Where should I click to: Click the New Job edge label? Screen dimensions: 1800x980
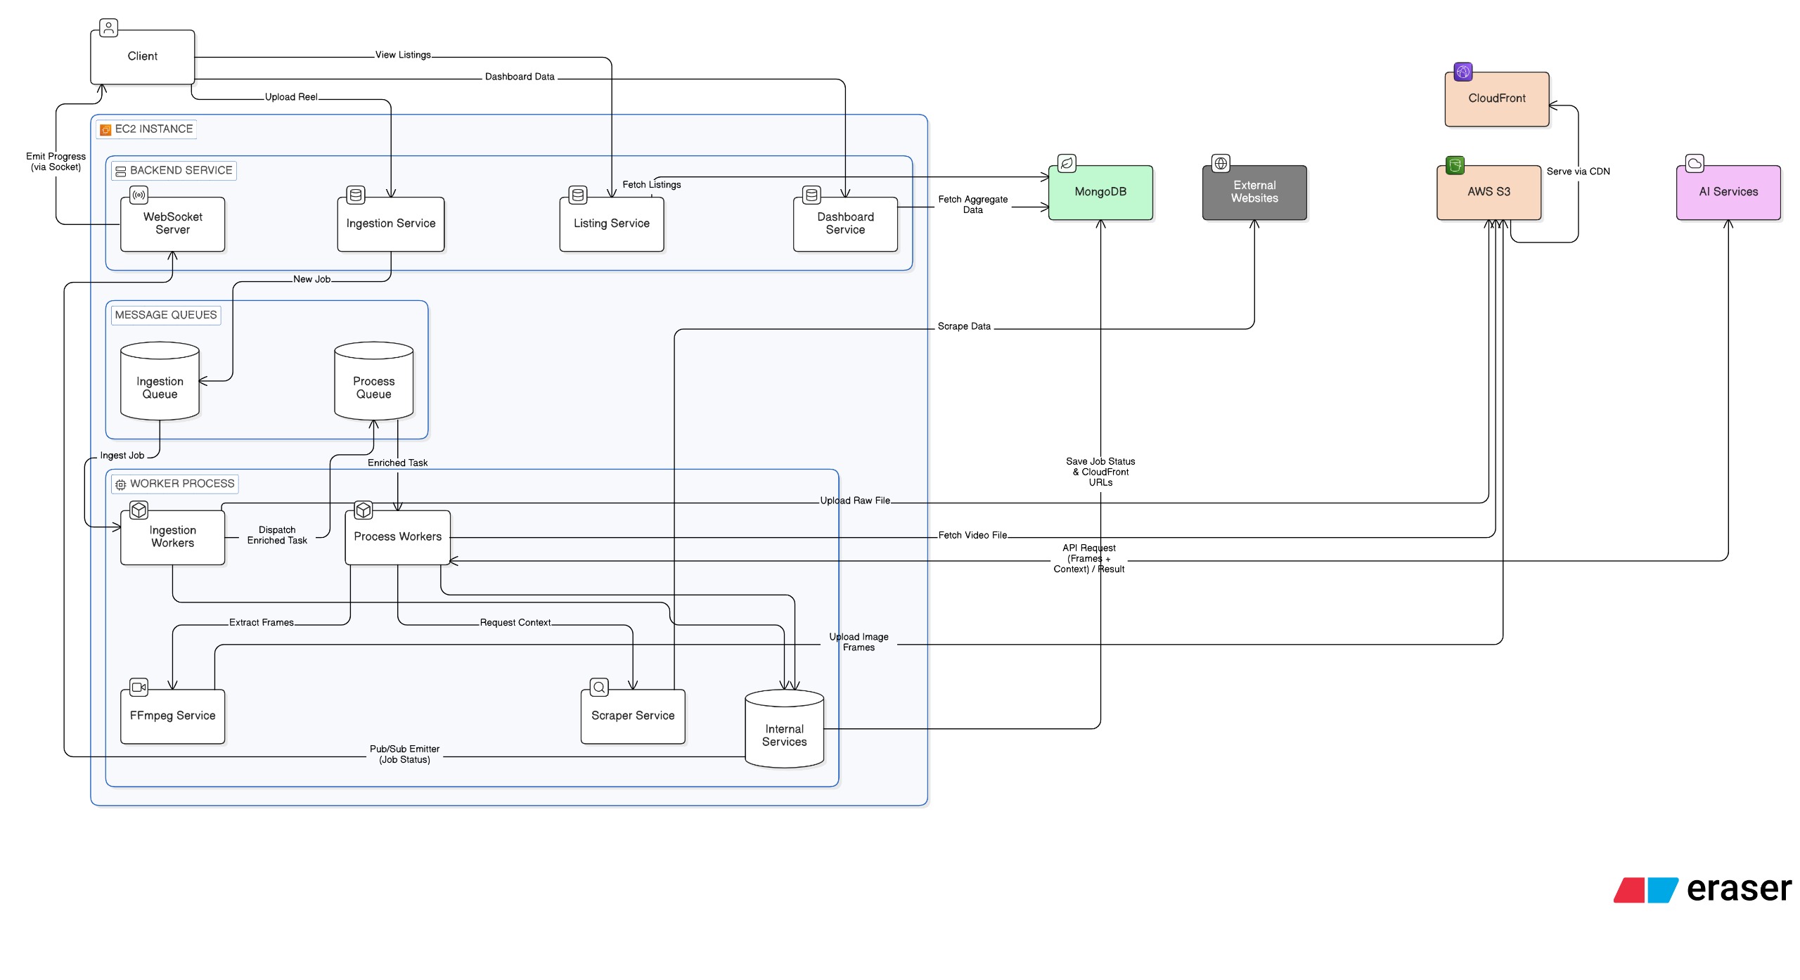[x=311, y=280]
